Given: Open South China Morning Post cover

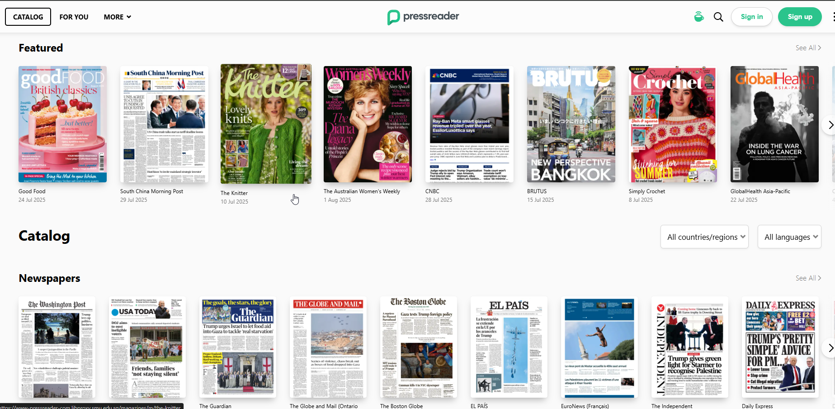Looking at the screenshot, I should coord(164,124).
